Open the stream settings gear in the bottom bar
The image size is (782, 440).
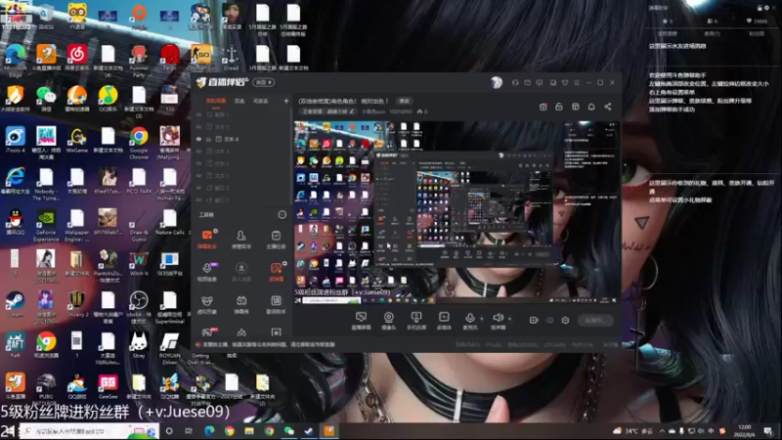click(x=565, y=321)
